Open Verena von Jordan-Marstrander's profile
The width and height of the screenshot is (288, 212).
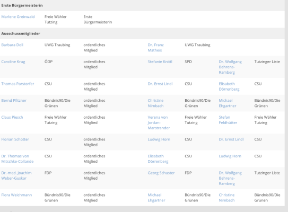[159, 122]
